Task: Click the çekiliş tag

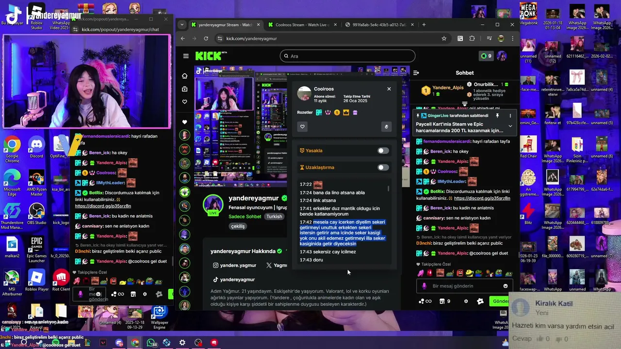Action: tap(238, 226)
